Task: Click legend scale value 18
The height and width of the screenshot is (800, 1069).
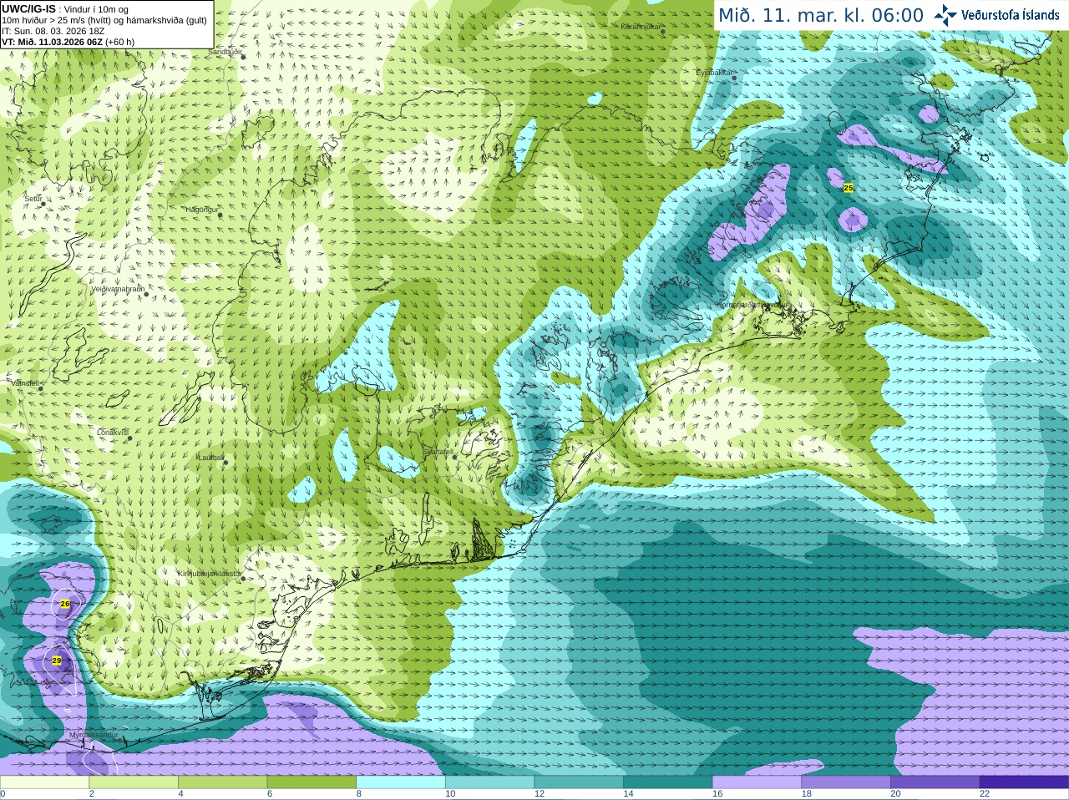Action: pos(807,794)
